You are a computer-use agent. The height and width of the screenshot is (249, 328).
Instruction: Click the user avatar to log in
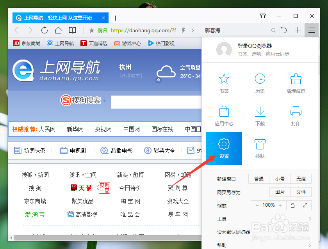(224, 49)
